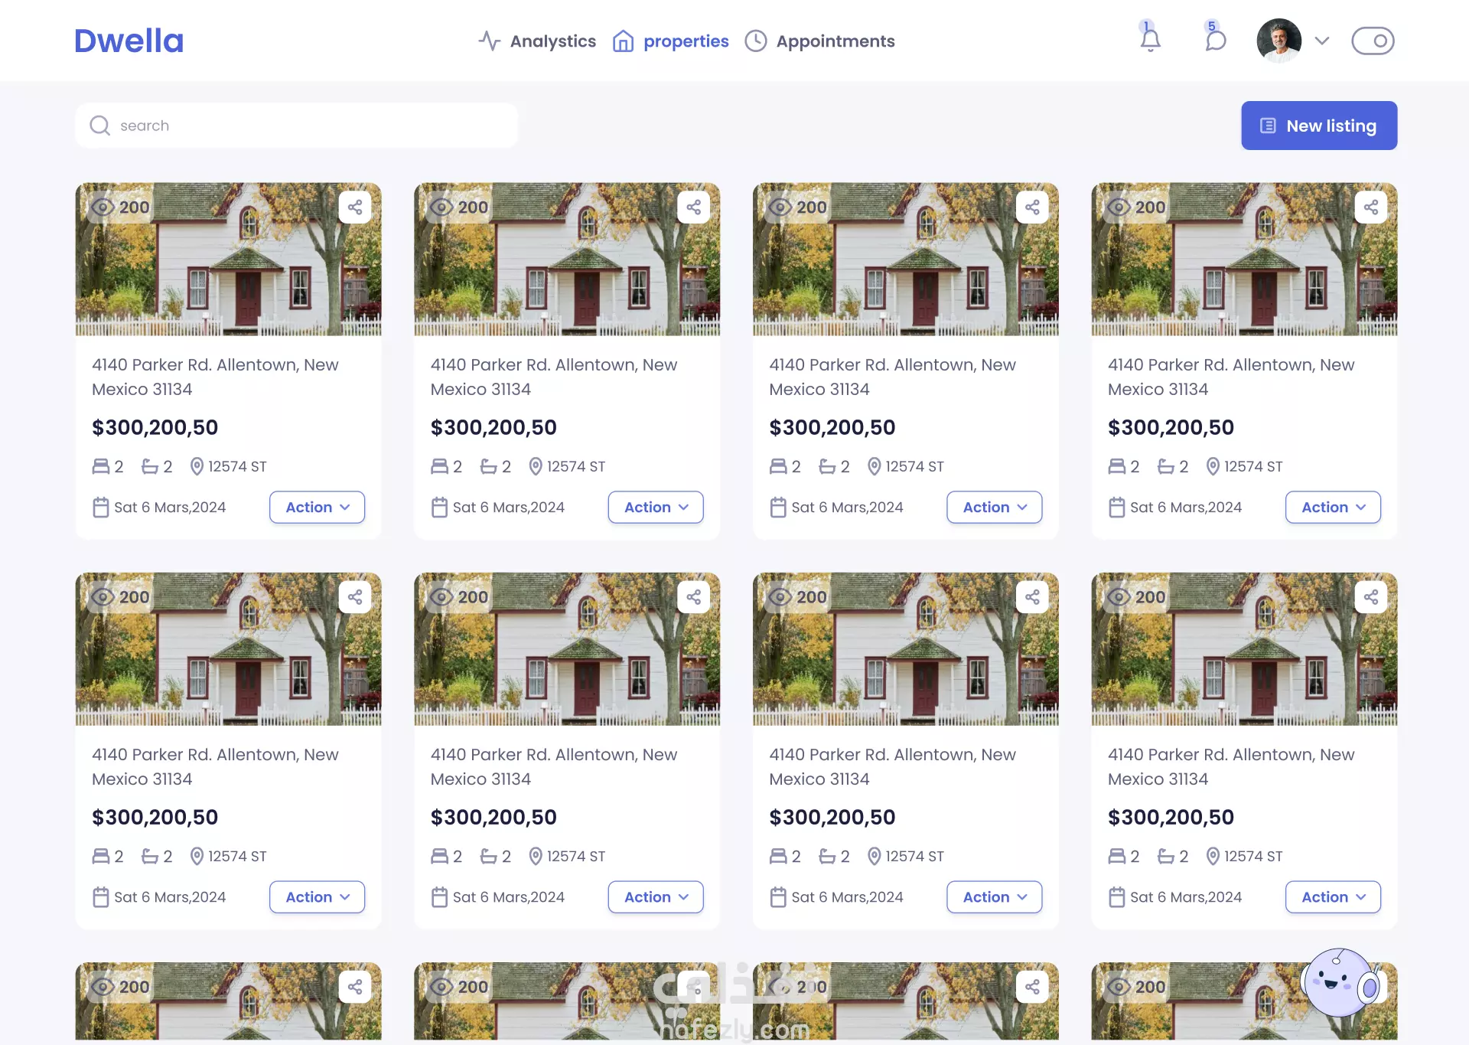Click the 200 views eye badge on first card
This screenshot has height=1045, width=1469.
(120, 207)
